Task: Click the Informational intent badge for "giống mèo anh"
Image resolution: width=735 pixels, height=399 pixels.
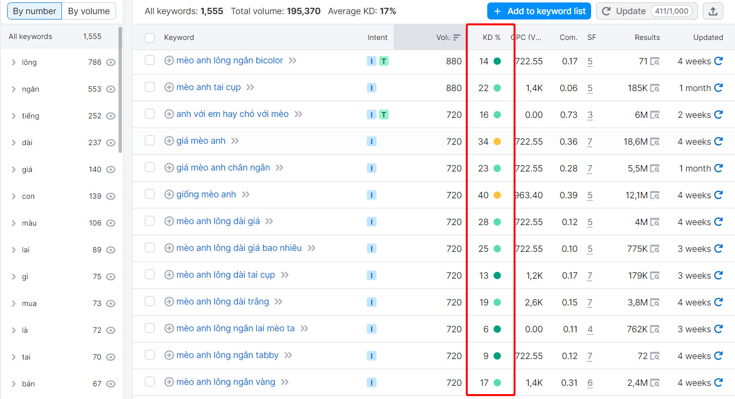Action: tap(372, 194)
